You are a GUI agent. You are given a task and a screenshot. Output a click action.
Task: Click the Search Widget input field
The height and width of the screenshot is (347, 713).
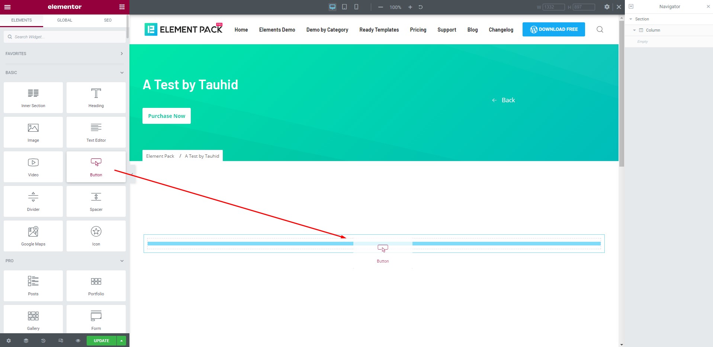click(65, 37)
